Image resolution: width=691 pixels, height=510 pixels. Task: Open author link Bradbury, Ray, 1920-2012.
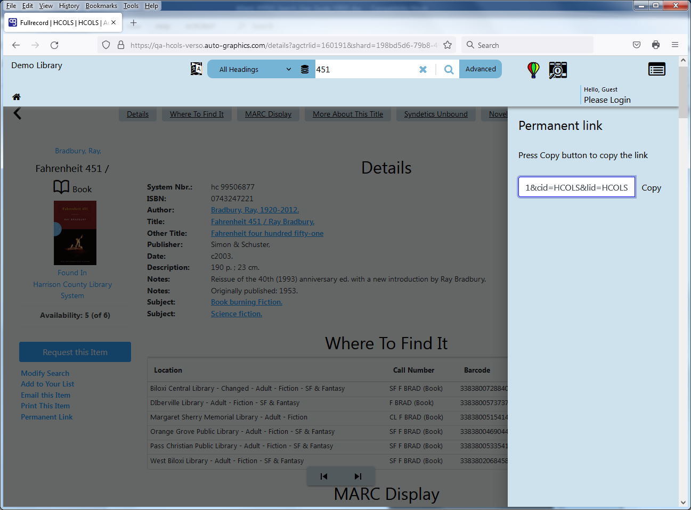[x=255, y=210]
